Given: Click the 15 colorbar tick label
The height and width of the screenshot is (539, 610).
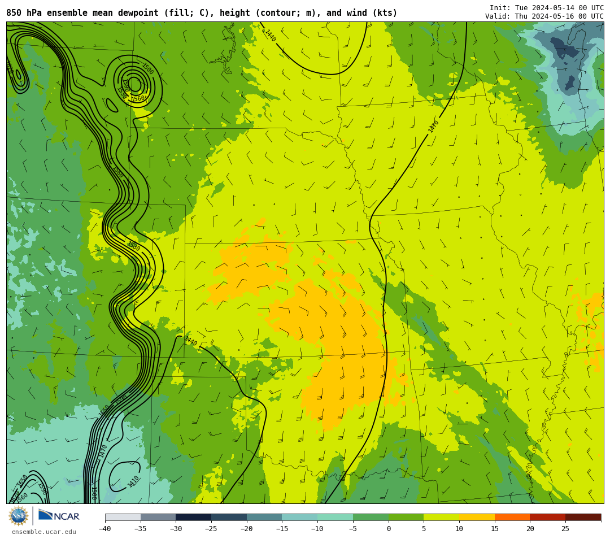Looking at the screenshot, I should point(494,528).
